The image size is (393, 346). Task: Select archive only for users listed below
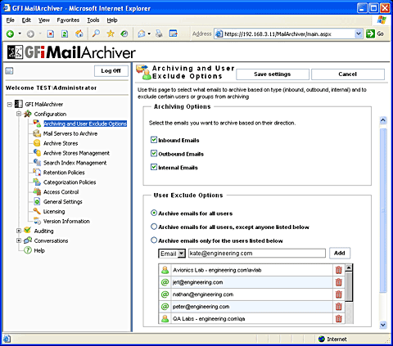coord(154,240)
